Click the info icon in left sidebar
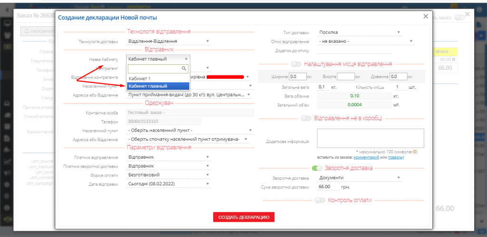 pyautogui.click(x=7, y=207)
